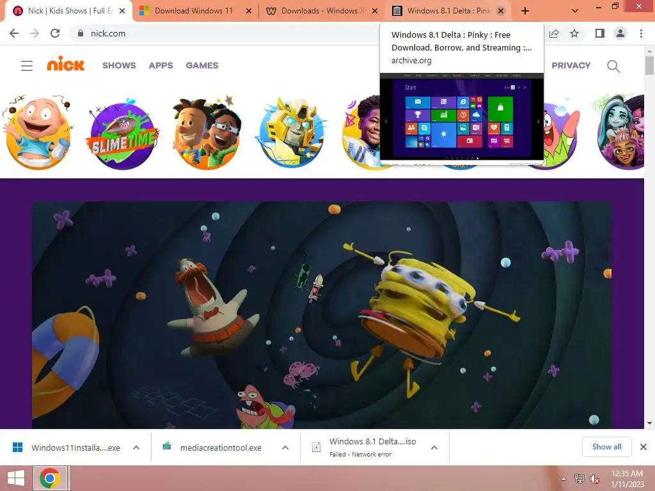Viewport: 655px width, 491px height.
Task: Open the Nick site search
Action: coord(613,66)
